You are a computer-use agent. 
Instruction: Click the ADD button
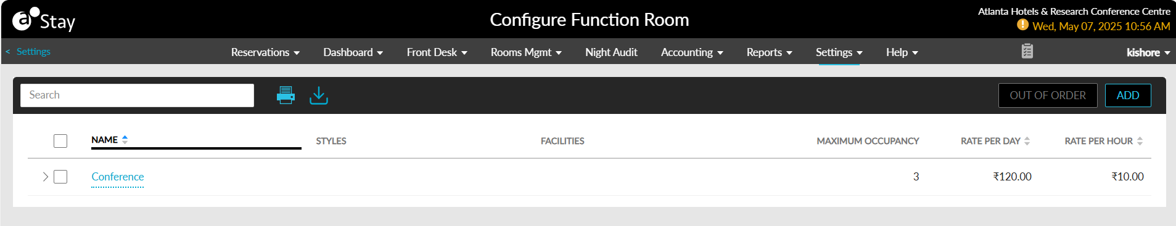click(1128, 95)
